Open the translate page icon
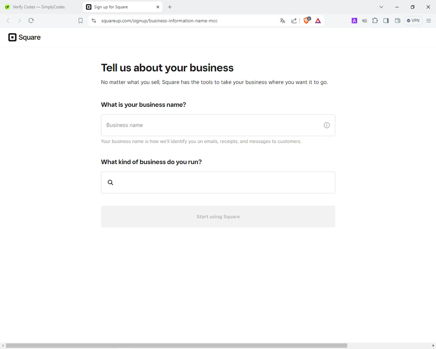Screen dimensions: 436x349 coord(282,21)
